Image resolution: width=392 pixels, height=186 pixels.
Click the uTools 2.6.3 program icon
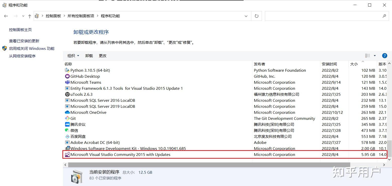[67, 94]
